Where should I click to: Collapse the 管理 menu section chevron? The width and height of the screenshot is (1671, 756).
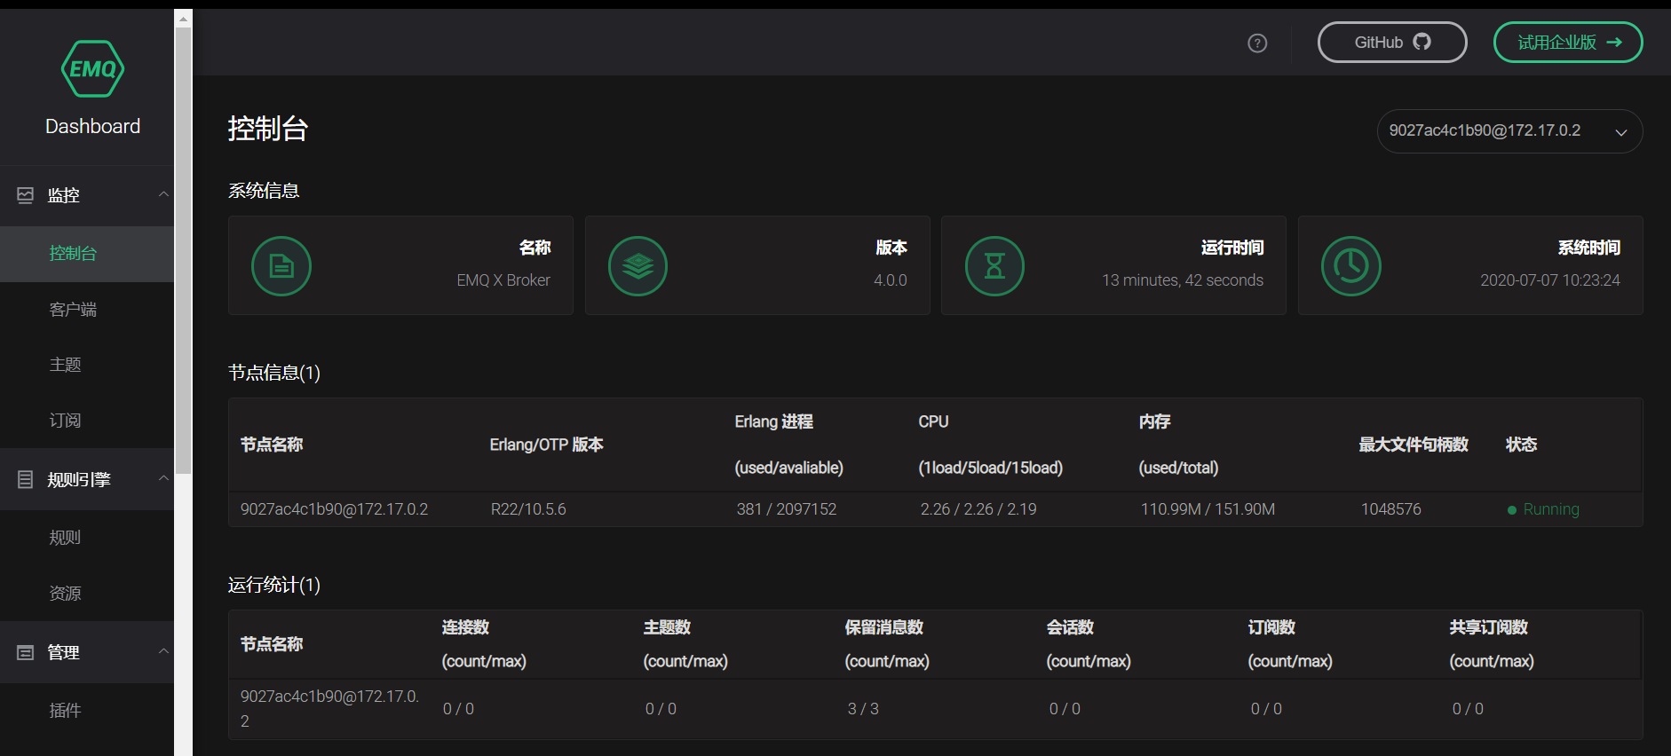coord(163,651)
